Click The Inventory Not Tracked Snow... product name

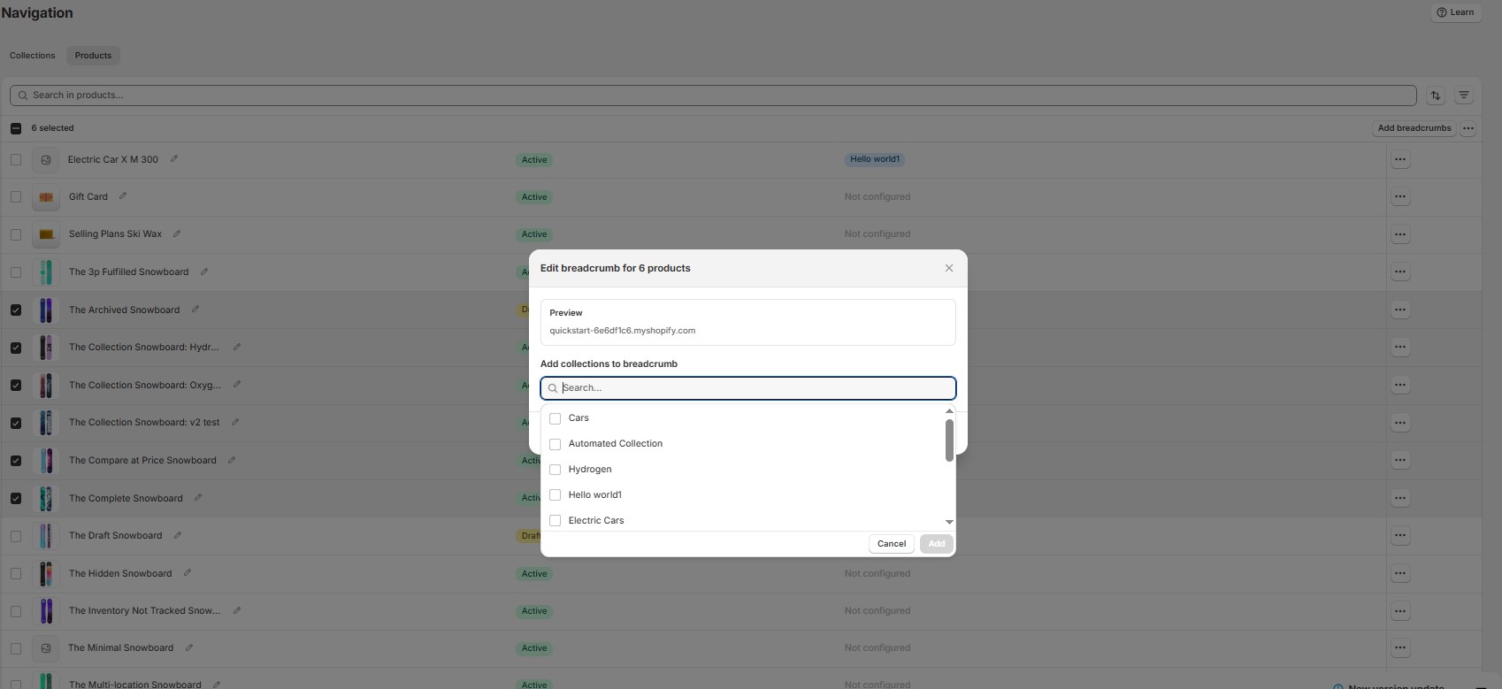(145, 610)
